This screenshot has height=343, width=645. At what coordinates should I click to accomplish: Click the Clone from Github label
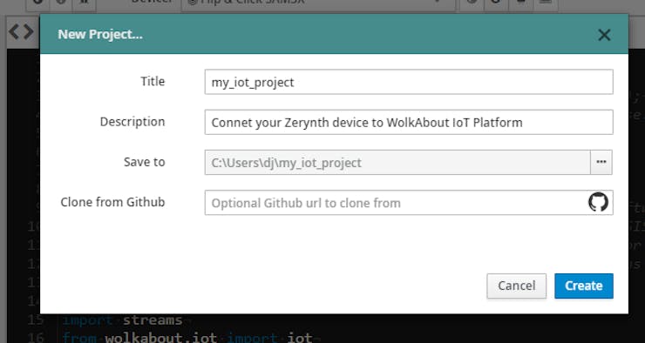pyautogui.click(x=112, y=202)
